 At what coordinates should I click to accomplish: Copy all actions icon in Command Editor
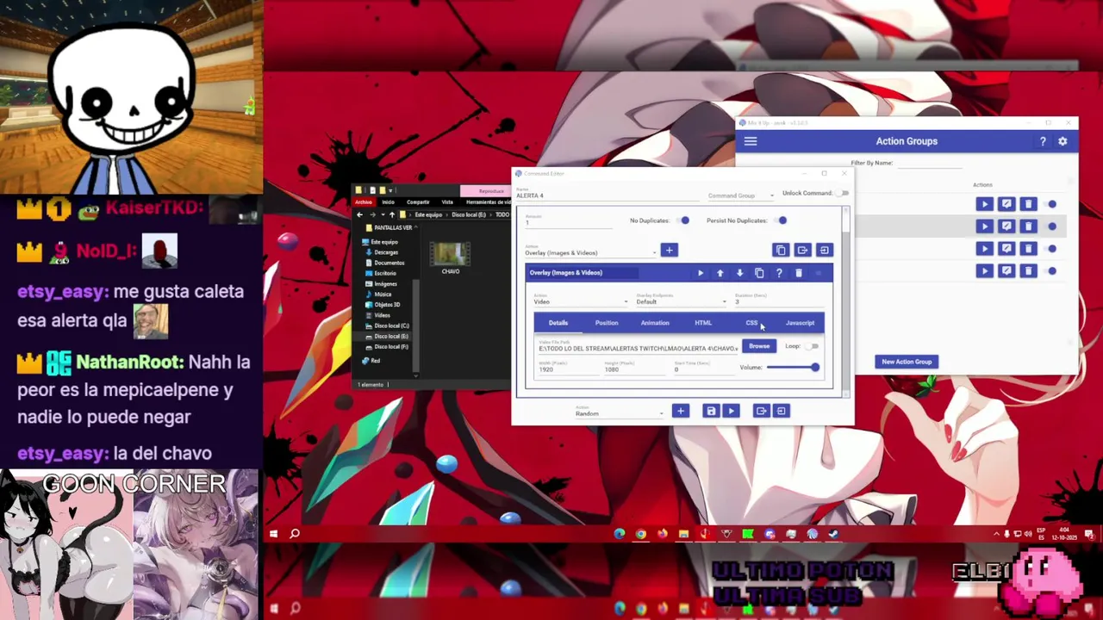point(781,250)
